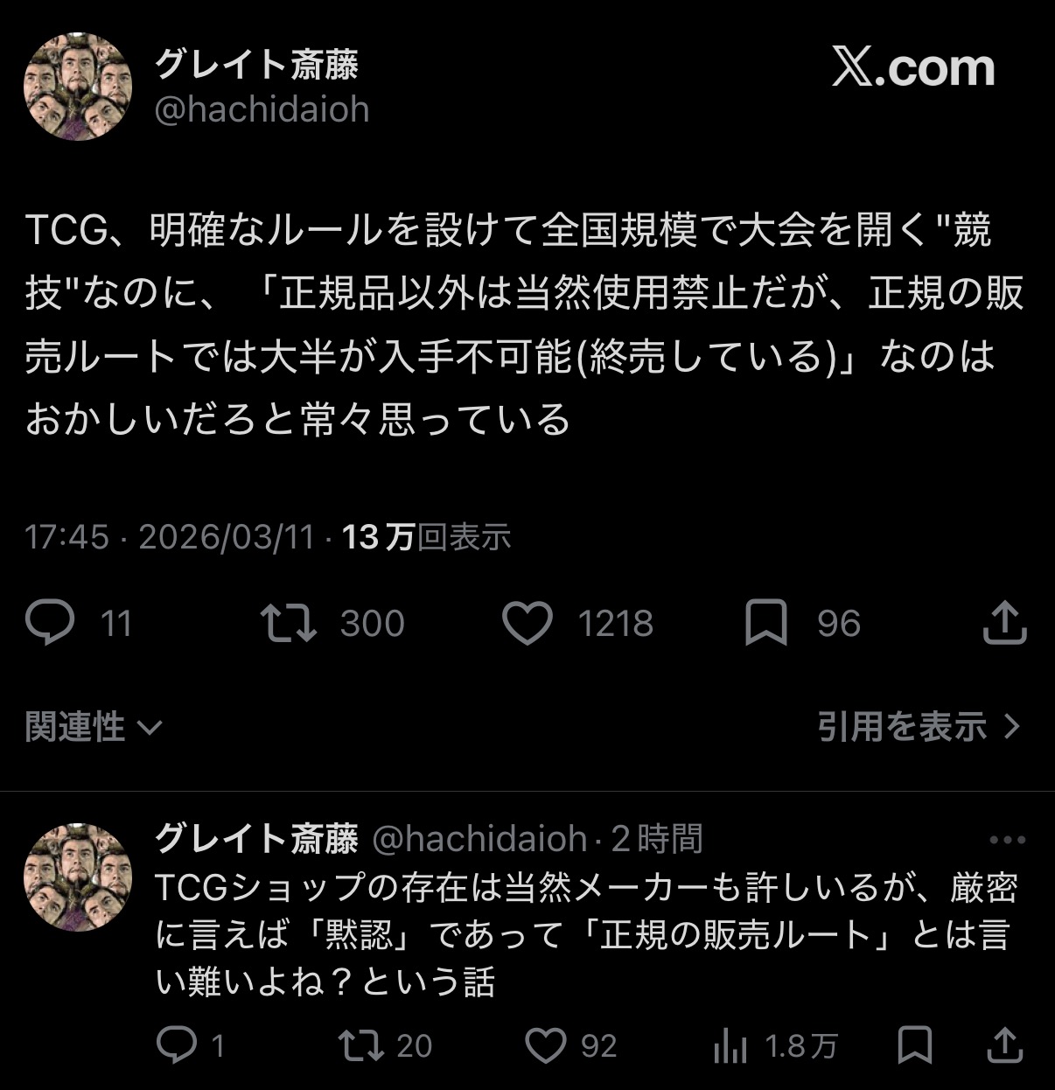This screenshot has width=1055, height=1090.
Task: Share the main tweet via share icon
Action: click(1005, 623)
